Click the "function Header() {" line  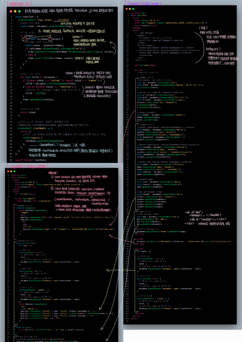tap(26, 208)
